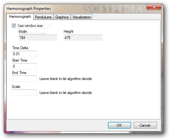170x140 pixels.
Task: Click the Use window size label
Action: [x=30, y=26]
